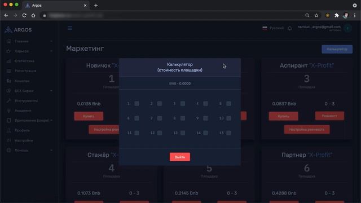Click the blue Калькулятор button

coord(337,49)
